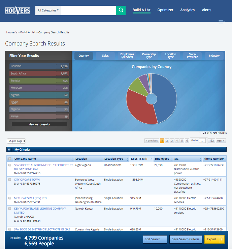Image resolution: width=232 pixels, height=249 pixels.
Task: Filter by Morocco purple bar
Action: coord(39,88)
